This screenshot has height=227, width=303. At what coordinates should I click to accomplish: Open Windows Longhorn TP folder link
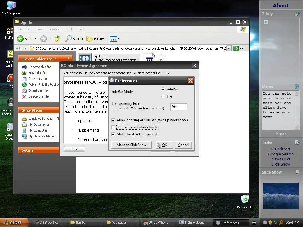pos(44,119)
